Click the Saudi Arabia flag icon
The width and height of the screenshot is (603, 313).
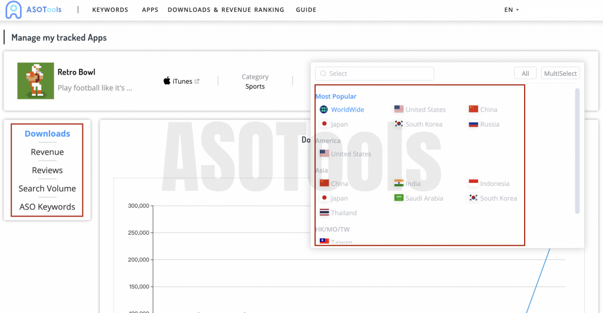pyautogui.click(x=399, y=198)
